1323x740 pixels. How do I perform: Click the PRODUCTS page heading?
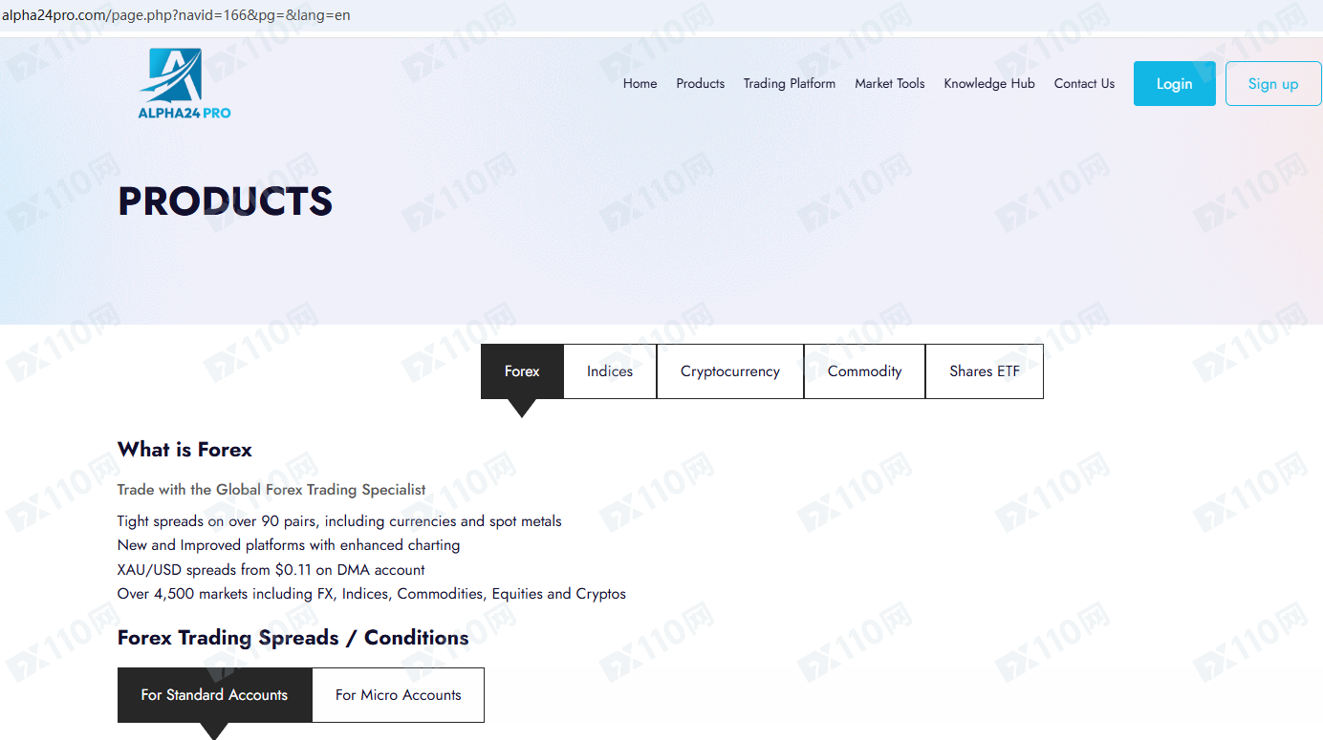(x=225, y=201)
